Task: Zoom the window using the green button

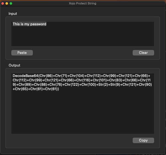Action: point(11,4)
